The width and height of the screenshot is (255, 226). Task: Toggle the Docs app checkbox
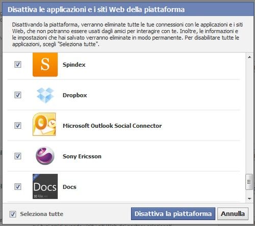point(18,187)
